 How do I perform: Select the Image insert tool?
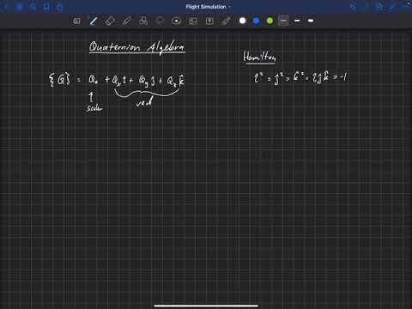(x=193, y=21)
